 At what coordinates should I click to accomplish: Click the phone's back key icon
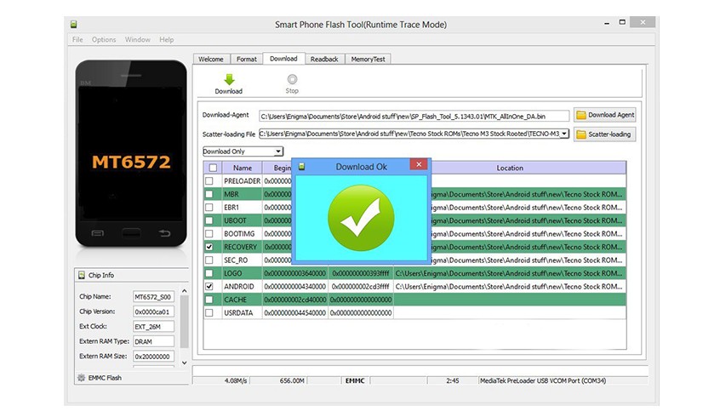point(164,233)
